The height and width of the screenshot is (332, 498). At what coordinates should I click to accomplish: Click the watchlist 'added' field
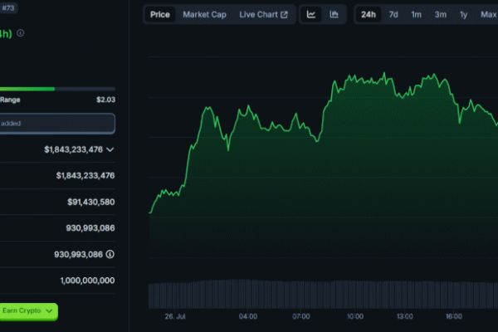click(56, 124)
